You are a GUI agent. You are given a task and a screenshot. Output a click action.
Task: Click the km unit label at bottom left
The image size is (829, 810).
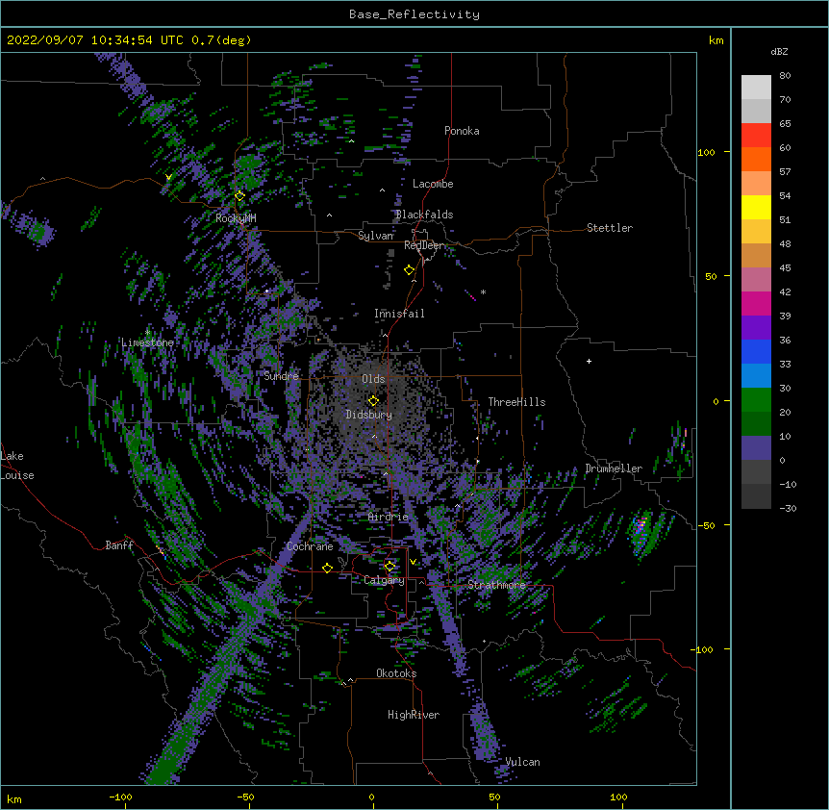pyautogui.click(x=13, y=798)
